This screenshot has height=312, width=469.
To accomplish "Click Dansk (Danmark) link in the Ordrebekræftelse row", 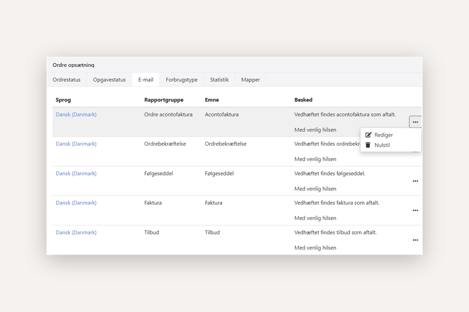I will [x=76, y=144].
